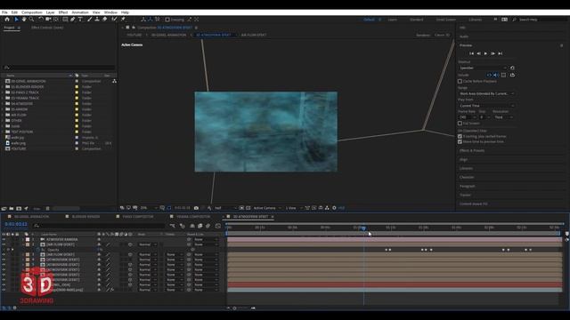This screenshot has height=320, width=570.
Task: Select the Pan Behind anchor point tool
Action: 56,20
